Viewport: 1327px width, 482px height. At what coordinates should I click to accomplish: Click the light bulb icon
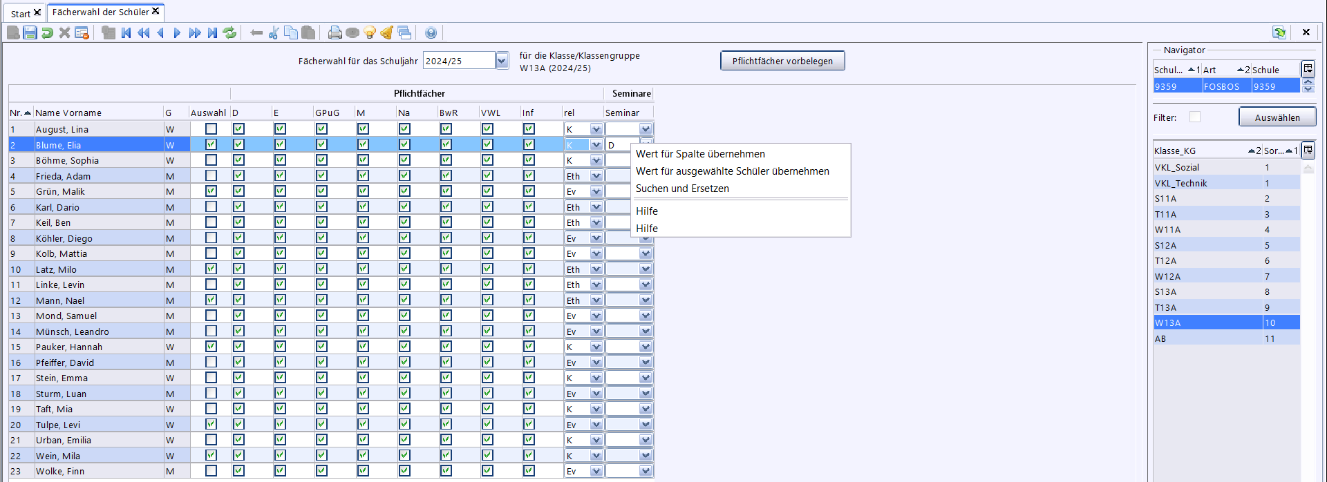pyautogui.click(x=370, y=32)
